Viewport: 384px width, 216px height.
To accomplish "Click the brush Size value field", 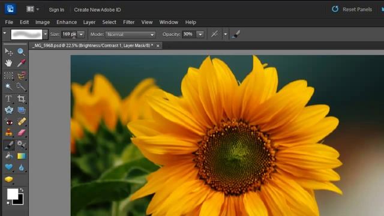I will (70, 34).
